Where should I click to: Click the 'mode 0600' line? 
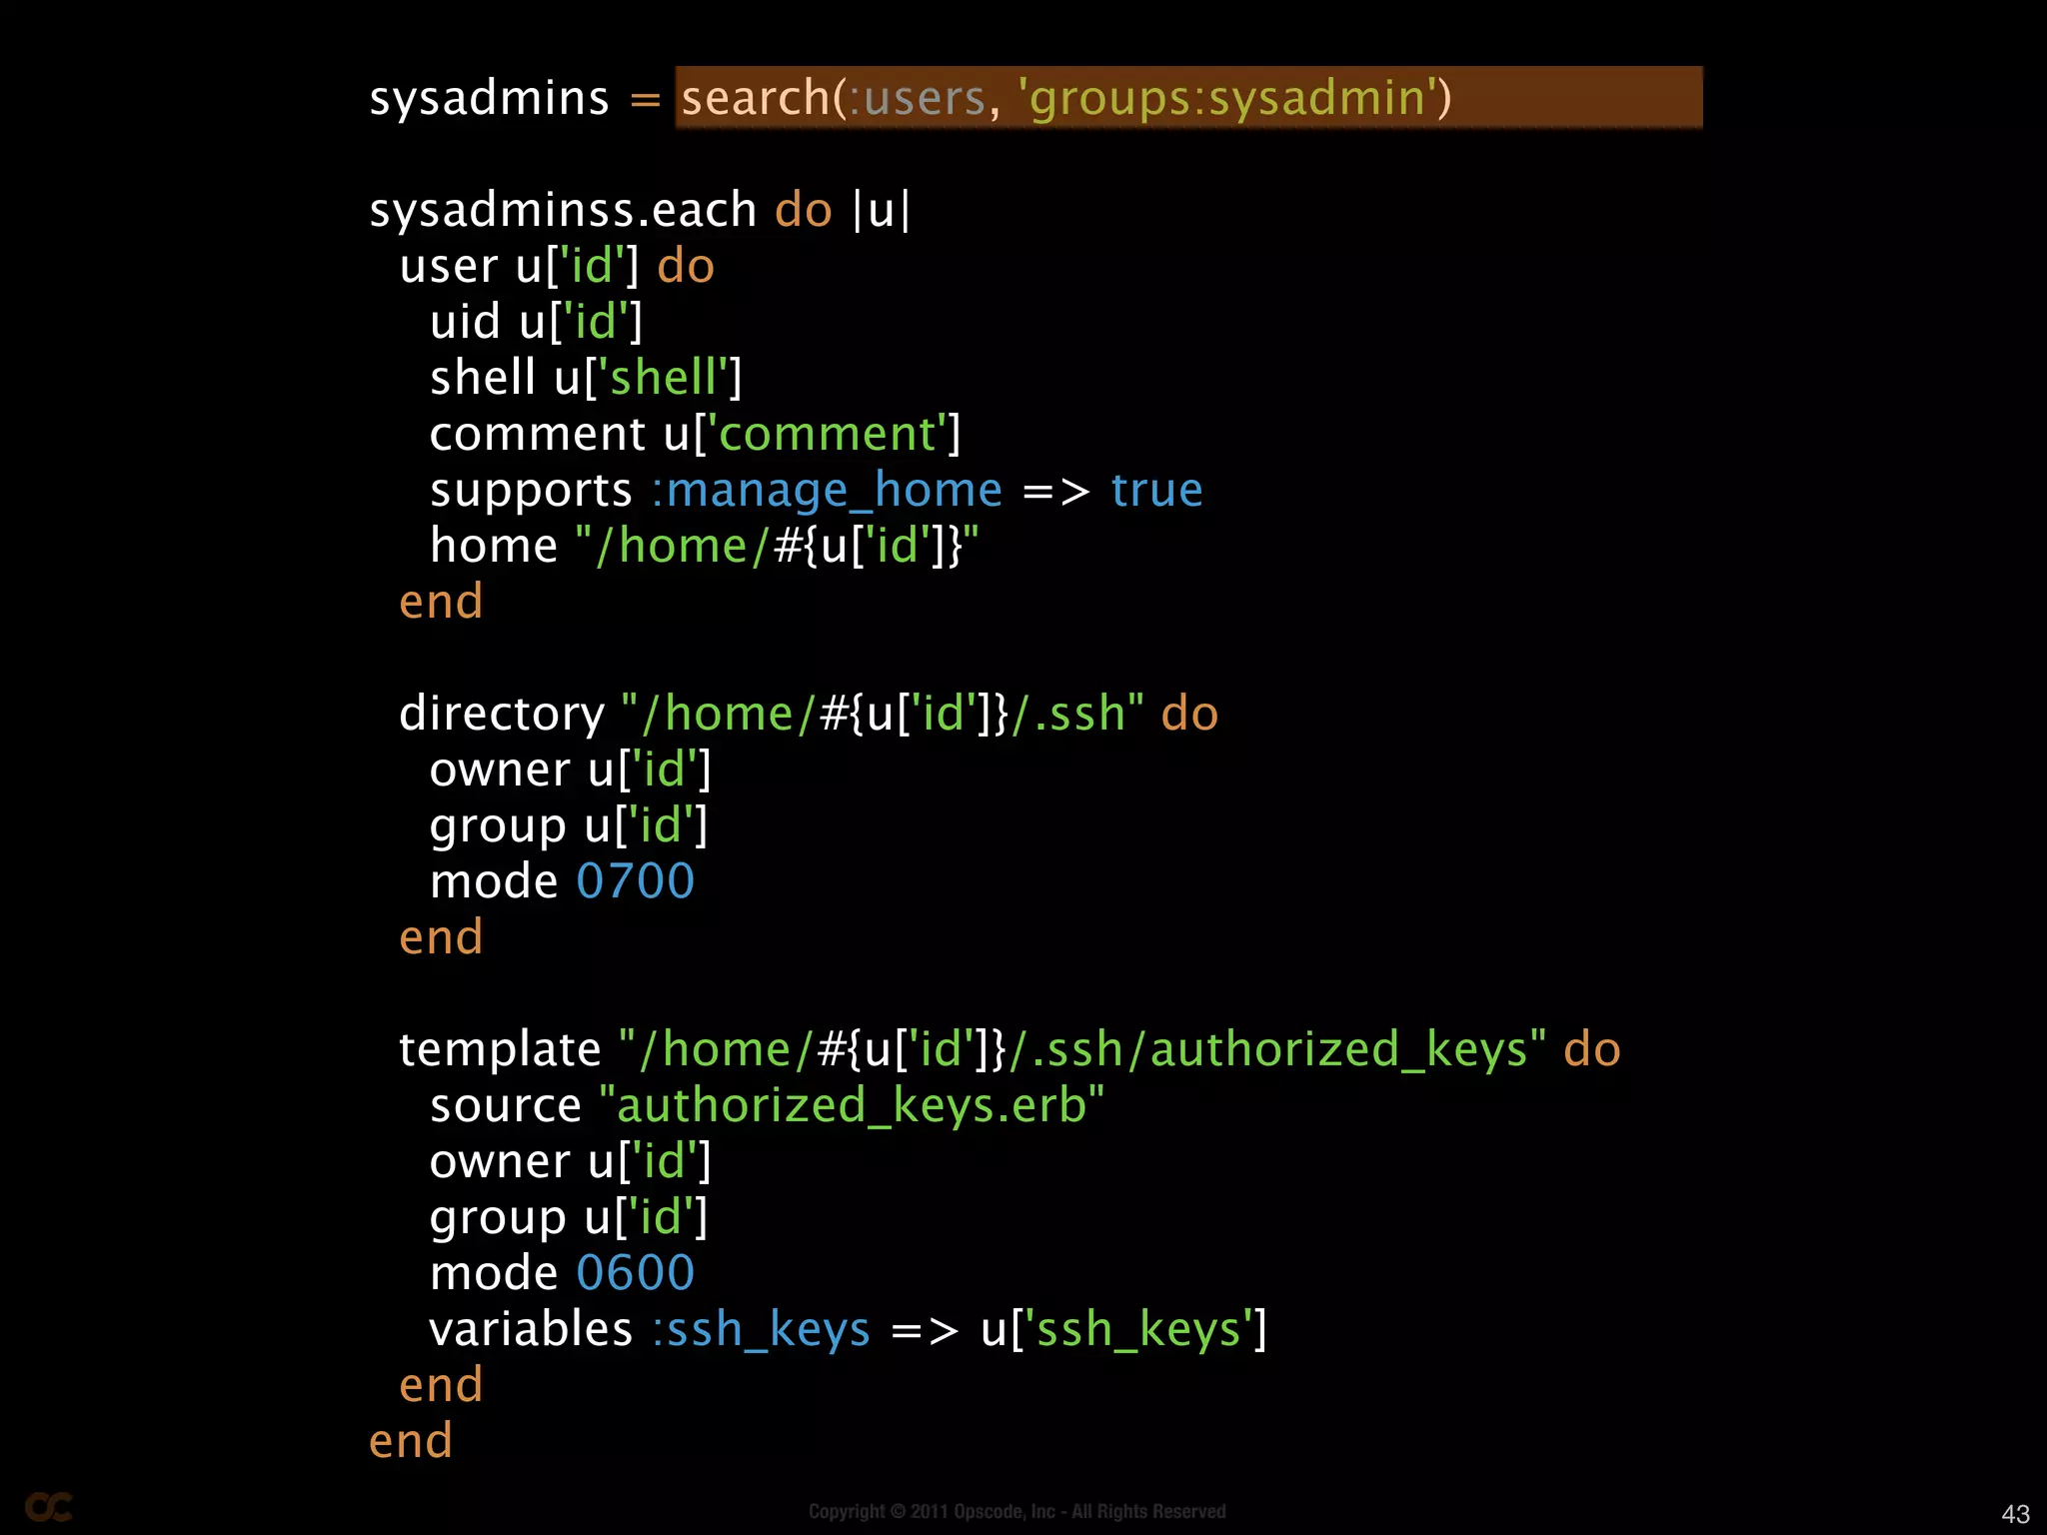[x=562, y=1273]
